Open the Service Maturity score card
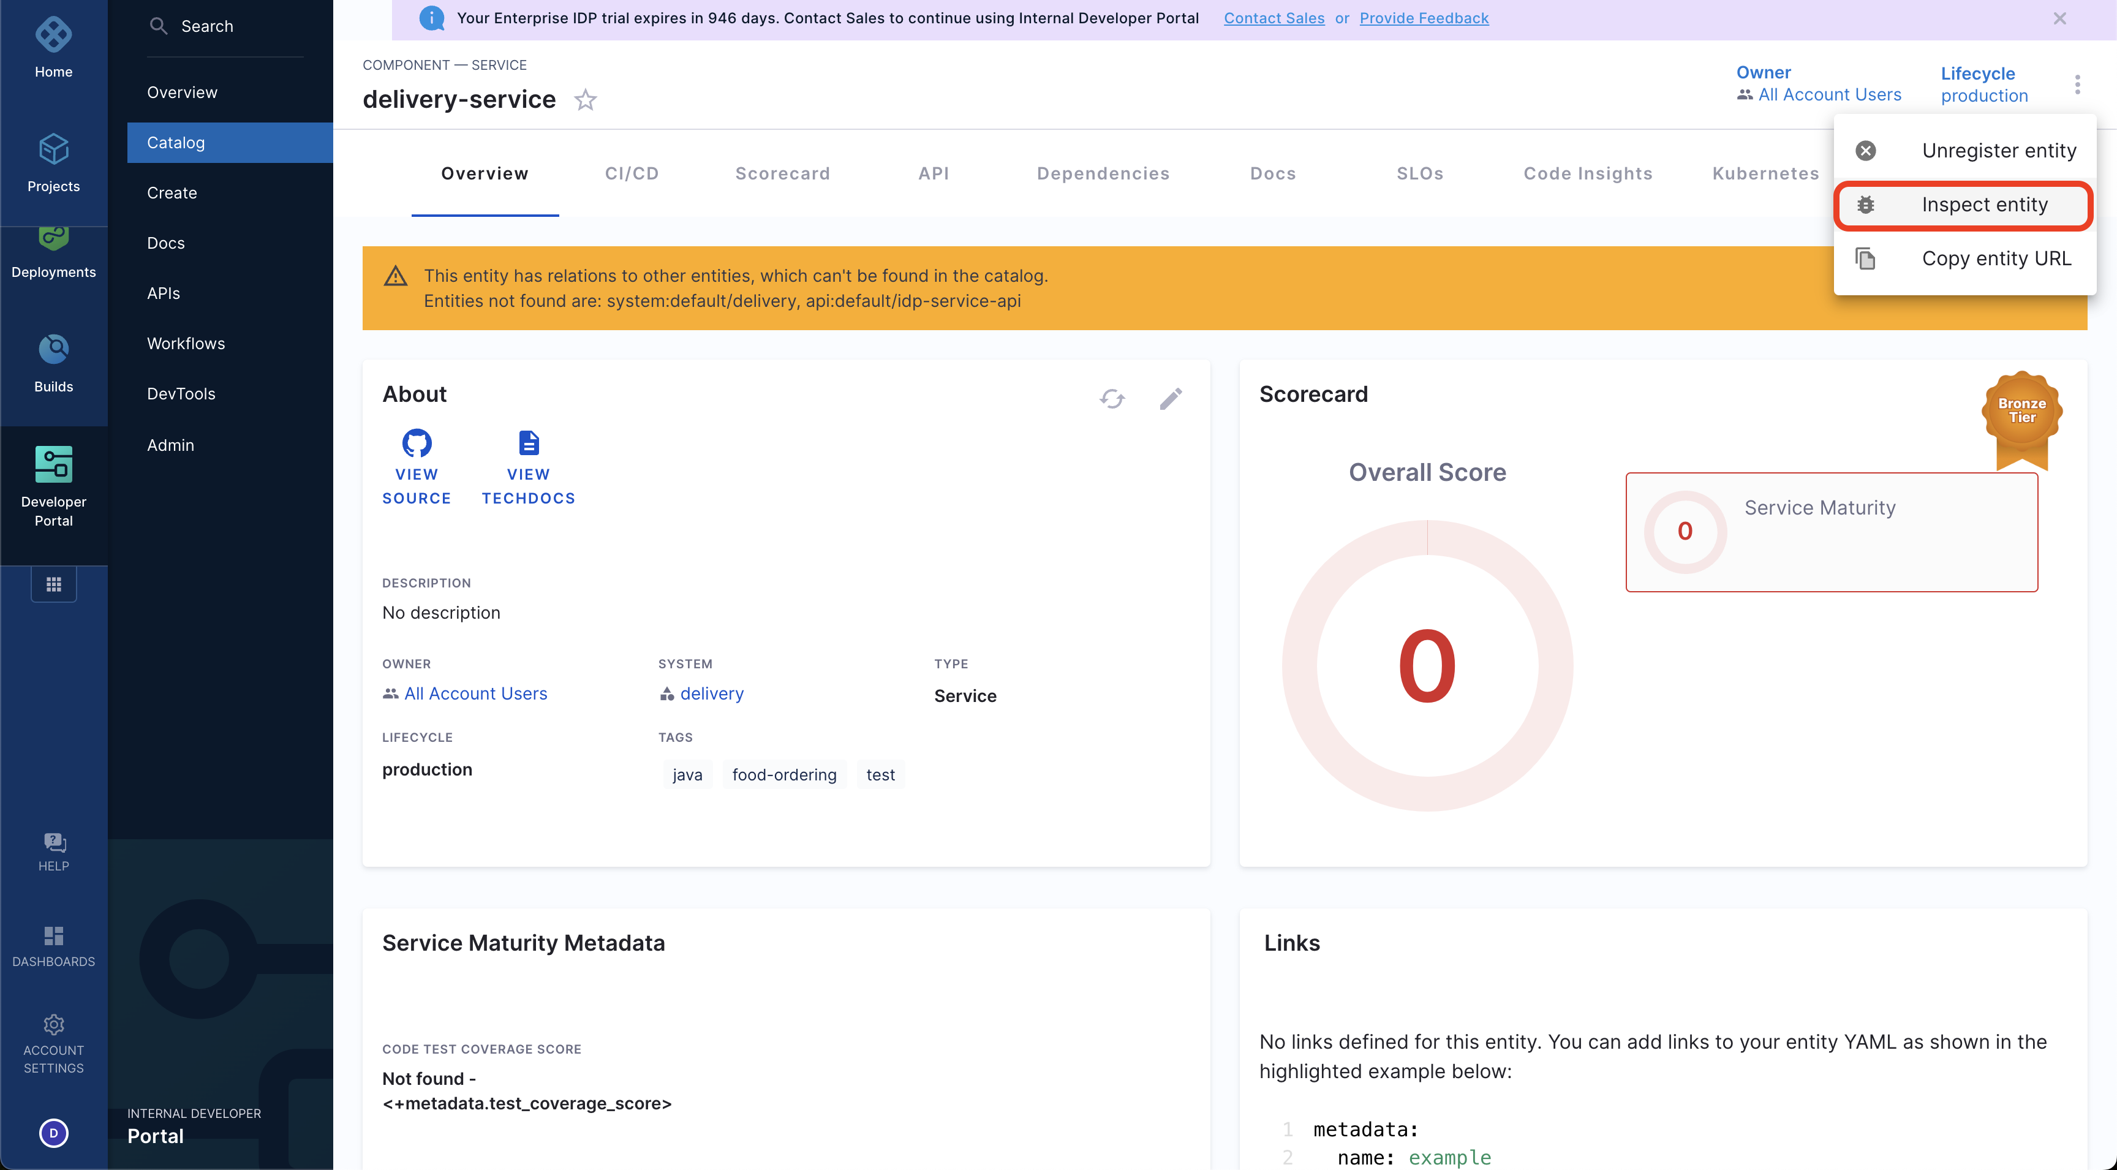Image resolution: width=2117 pixels, height=1170 pixels. pyautogui.click(x=1831, y=532)
